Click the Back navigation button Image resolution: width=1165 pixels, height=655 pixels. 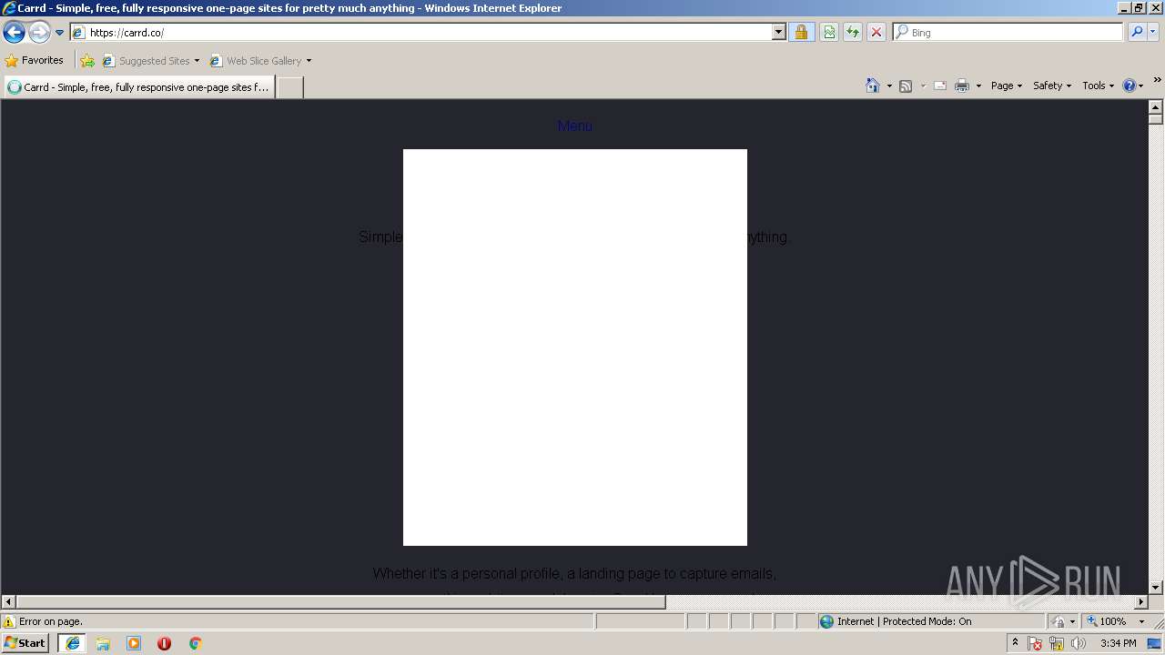point(14,33)
